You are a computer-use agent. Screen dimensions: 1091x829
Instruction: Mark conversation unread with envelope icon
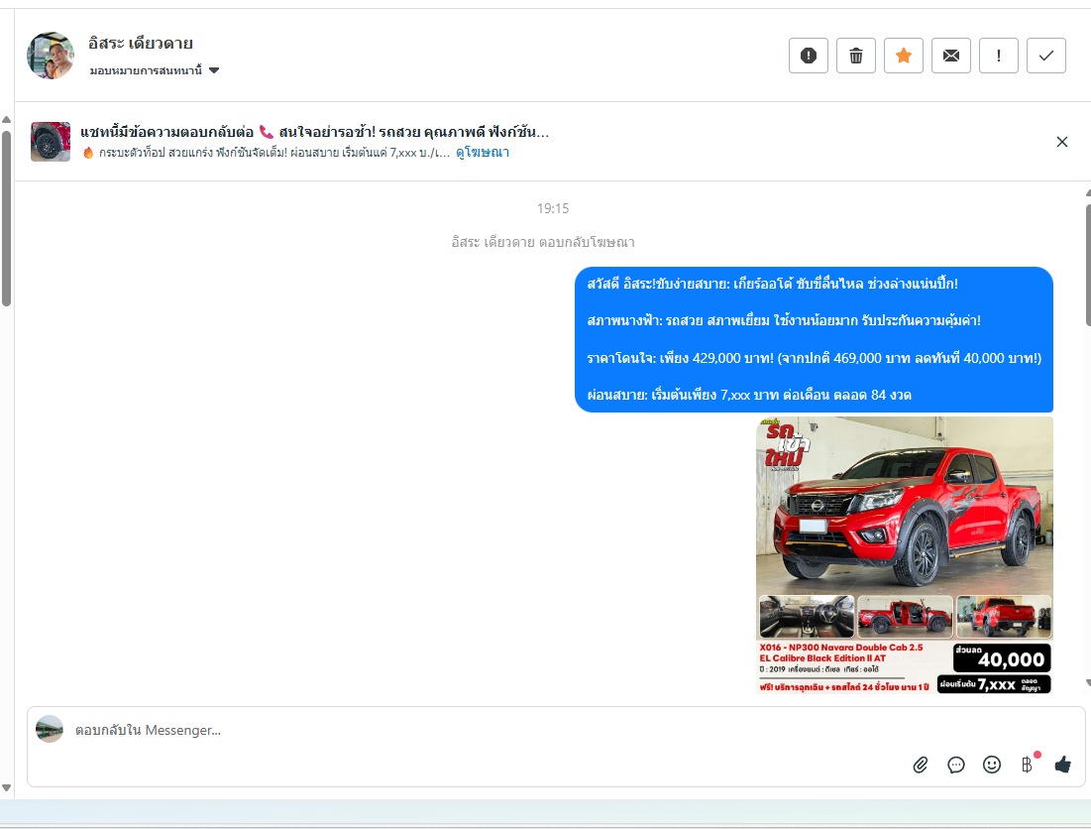(x=951, y=56)
